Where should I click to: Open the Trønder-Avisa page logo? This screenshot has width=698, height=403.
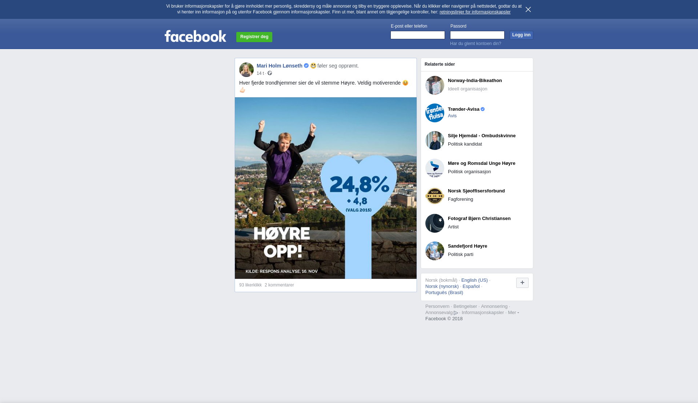pos(435,113)
